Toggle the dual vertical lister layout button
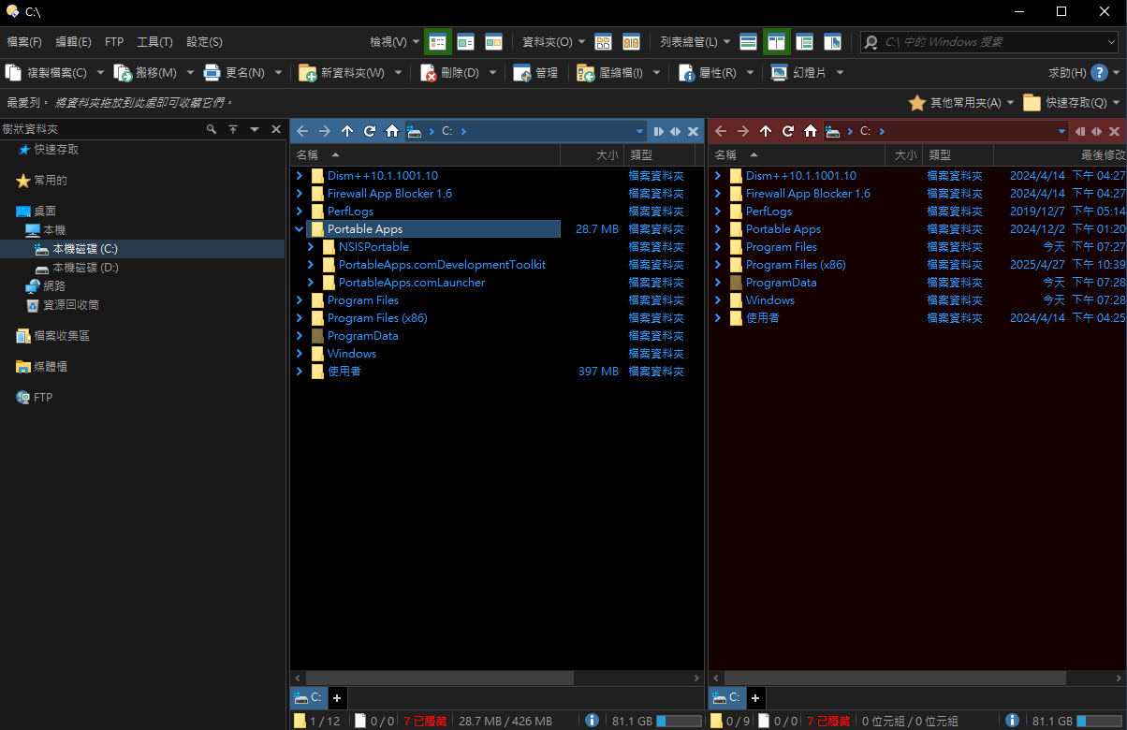This screenshot has height=730, width=1127. click(x=777, y=42)
